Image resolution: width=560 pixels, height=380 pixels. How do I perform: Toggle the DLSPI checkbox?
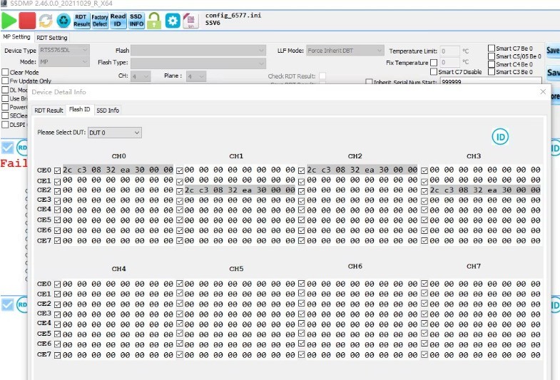6,125
